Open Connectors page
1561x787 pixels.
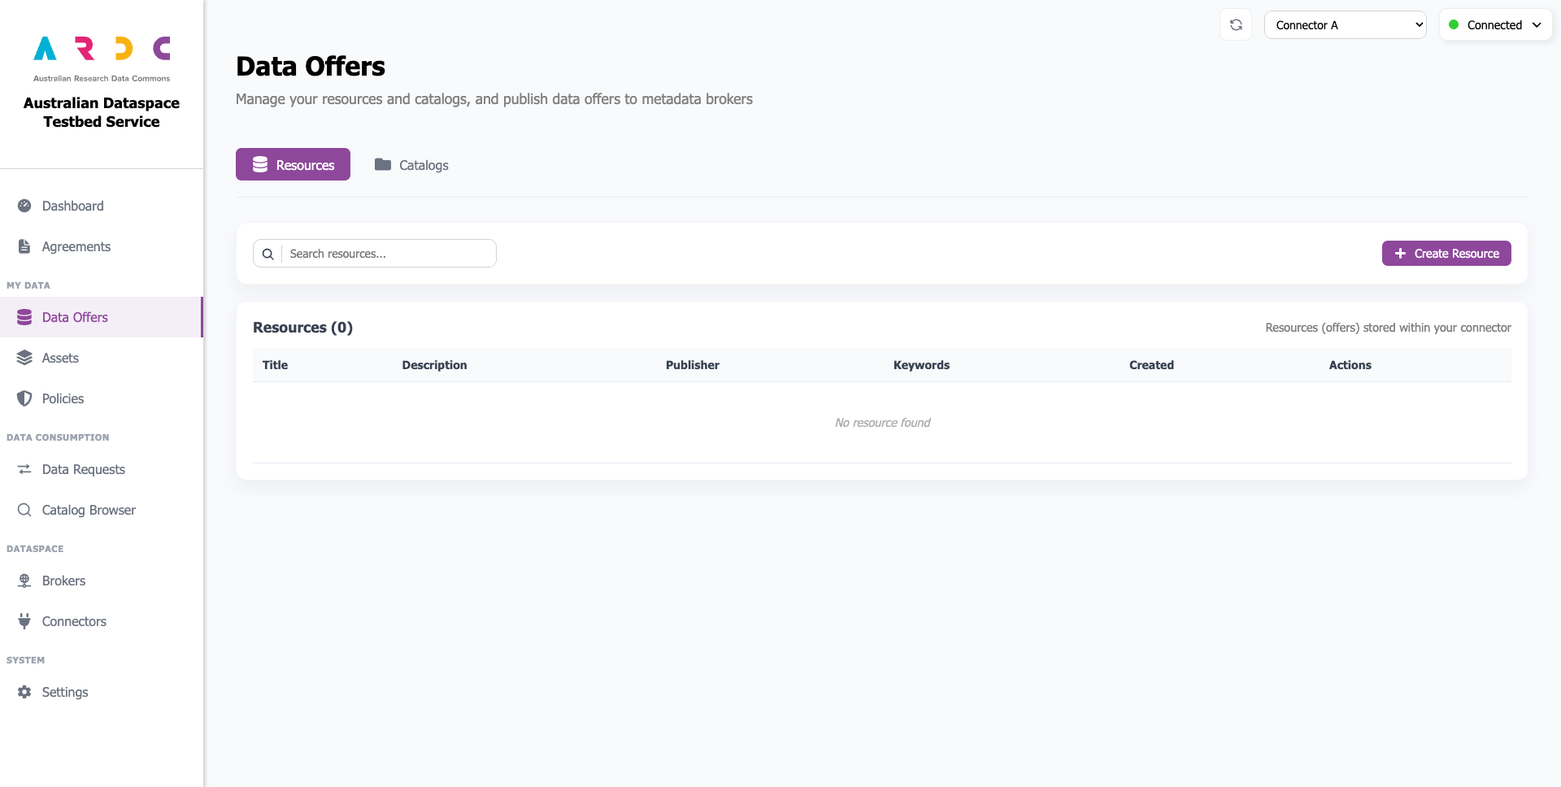102,621
